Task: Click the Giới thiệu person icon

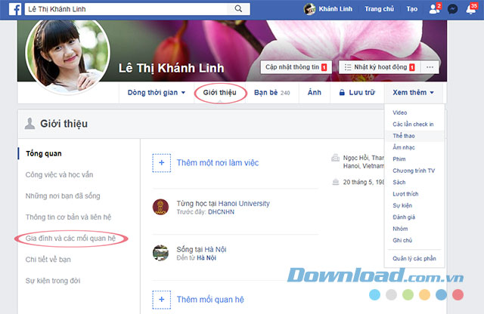Action: tap(29, 124)
